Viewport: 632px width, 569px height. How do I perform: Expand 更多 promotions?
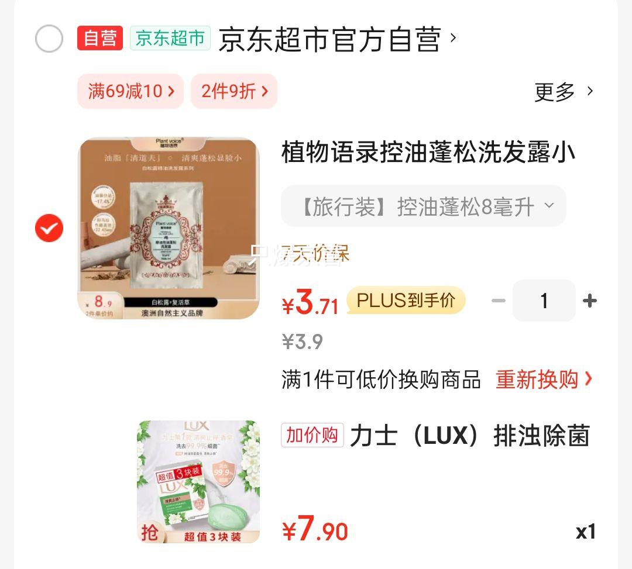(564, 92)
